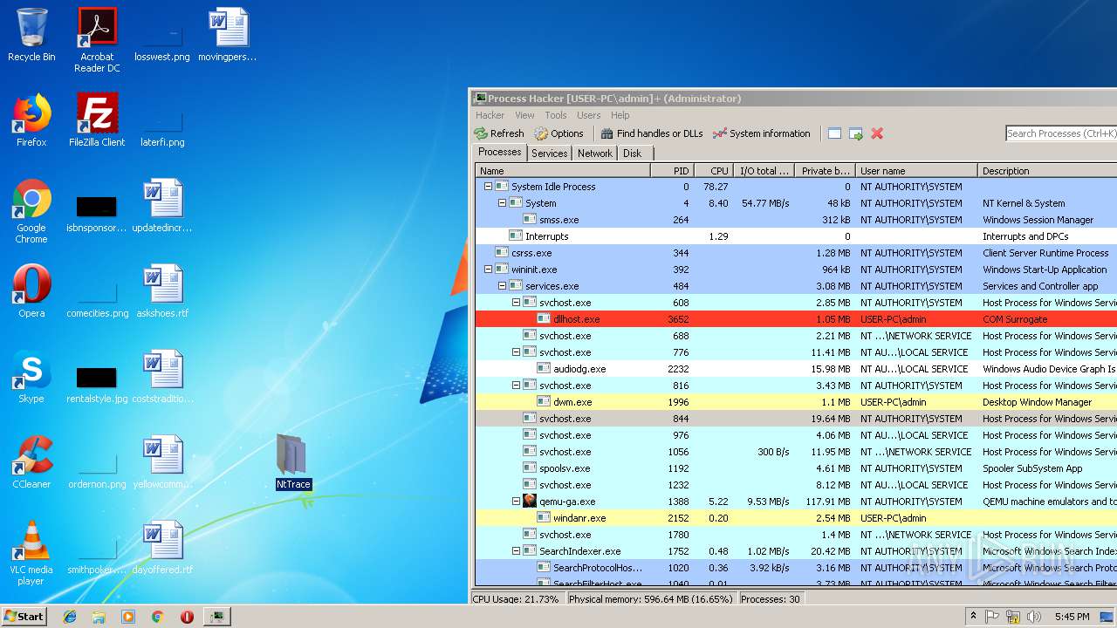1117x628 pixels.
Task: Open the Users menu
Action: [588, 115]
